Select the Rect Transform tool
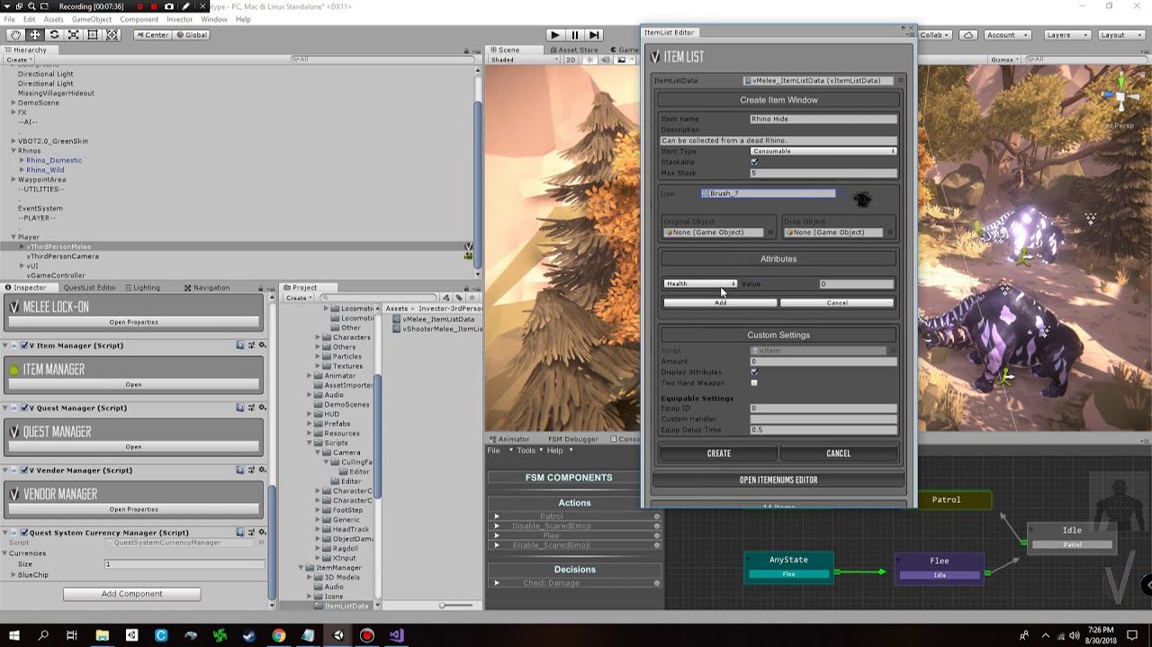The width and height of the screenshot is (1152, 647). coord(92,34)
